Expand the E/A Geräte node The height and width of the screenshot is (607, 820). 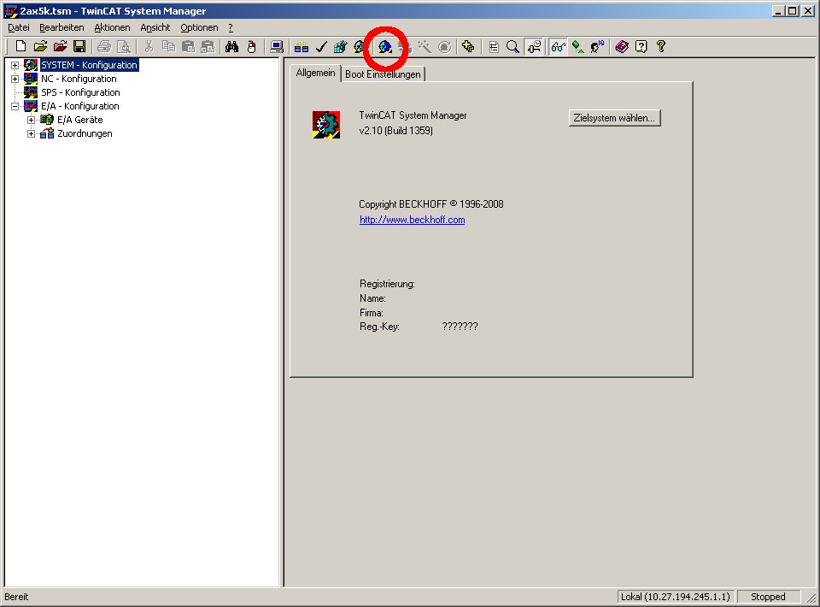[32, 120]
